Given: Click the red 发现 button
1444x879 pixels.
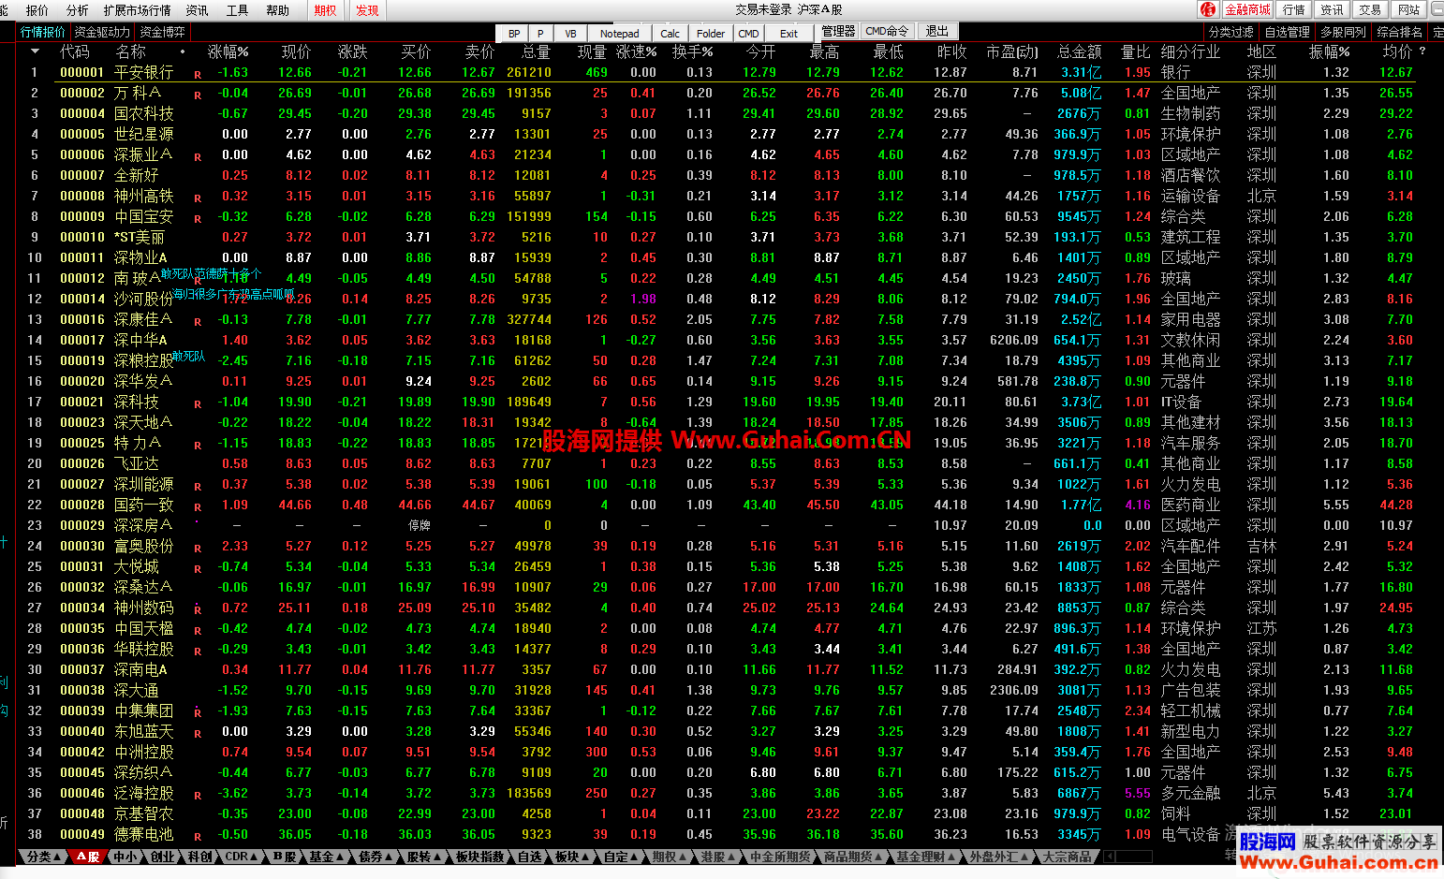Looking at the screenshot, I should (368, 10).
